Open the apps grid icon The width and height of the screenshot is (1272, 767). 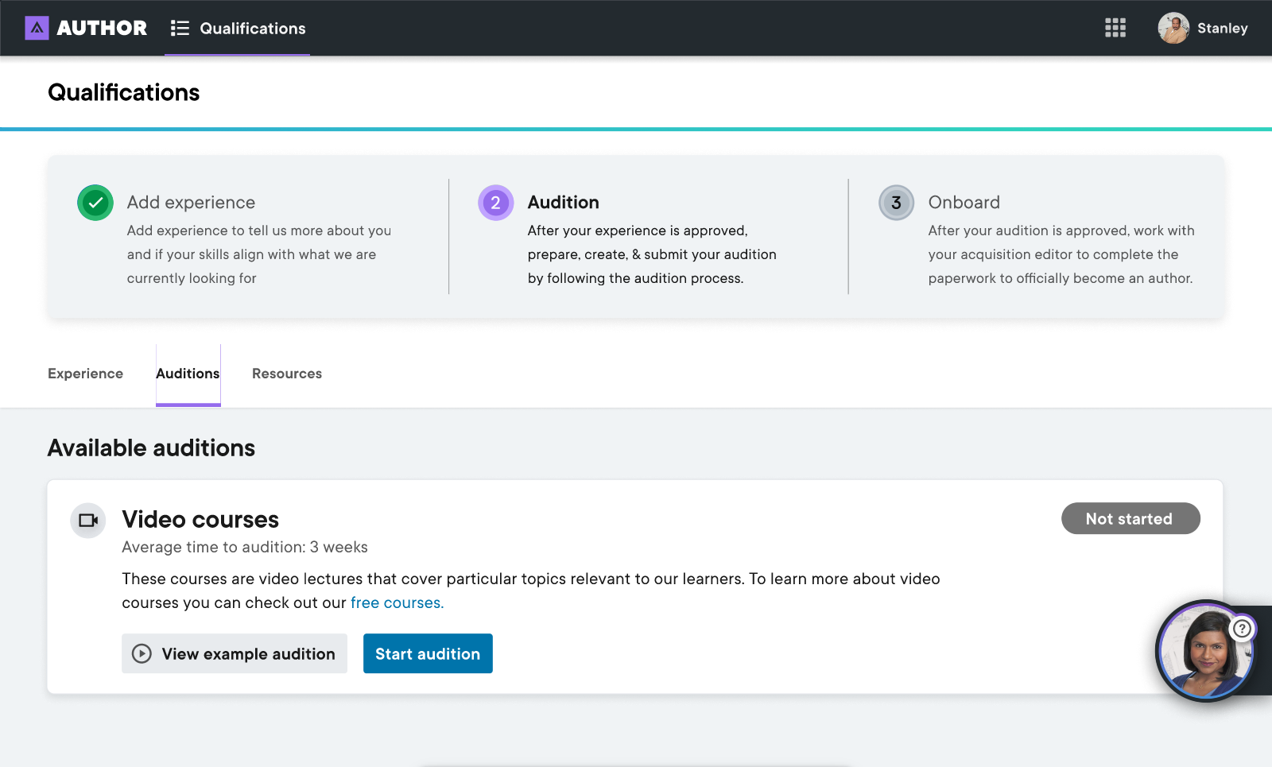coord(1115,28)
